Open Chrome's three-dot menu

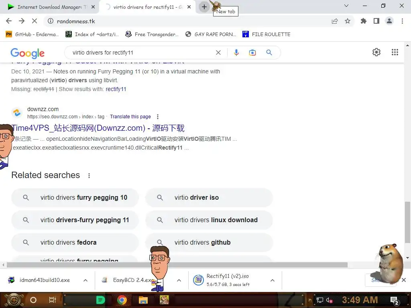(x=402, y=21)
